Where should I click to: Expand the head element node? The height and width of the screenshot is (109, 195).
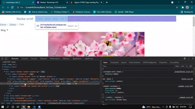tap(3, 67)
